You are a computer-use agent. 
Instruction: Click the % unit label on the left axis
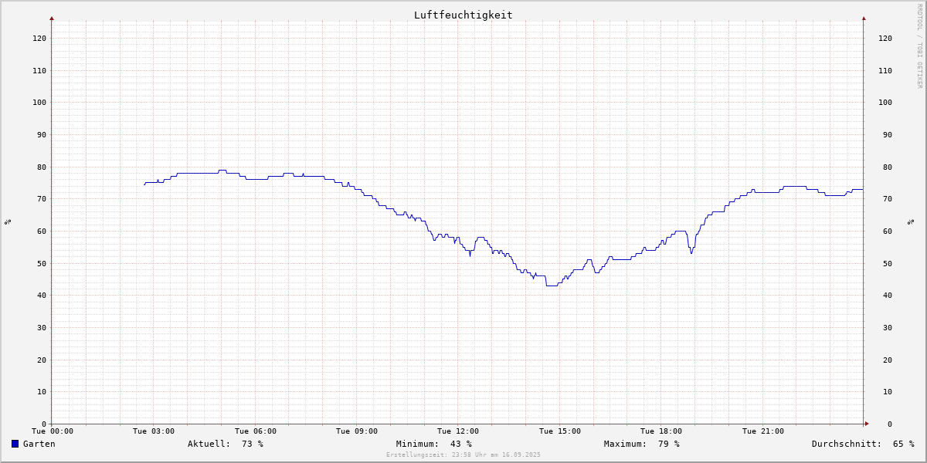tap(8, 222)
